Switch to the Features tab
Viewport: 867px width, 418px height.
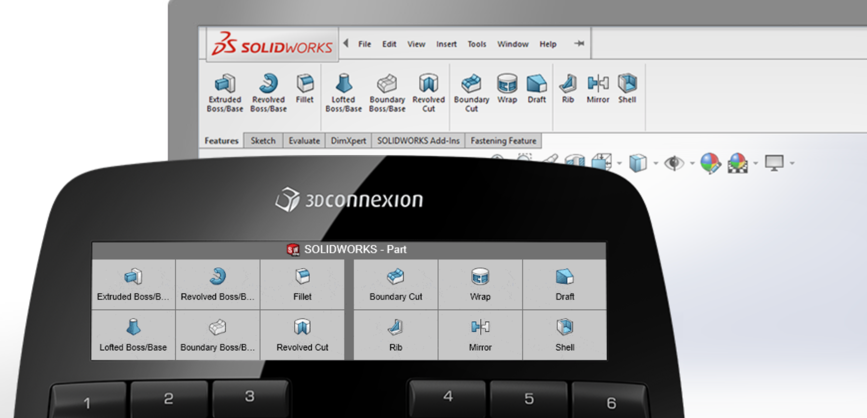pos(221,141)
